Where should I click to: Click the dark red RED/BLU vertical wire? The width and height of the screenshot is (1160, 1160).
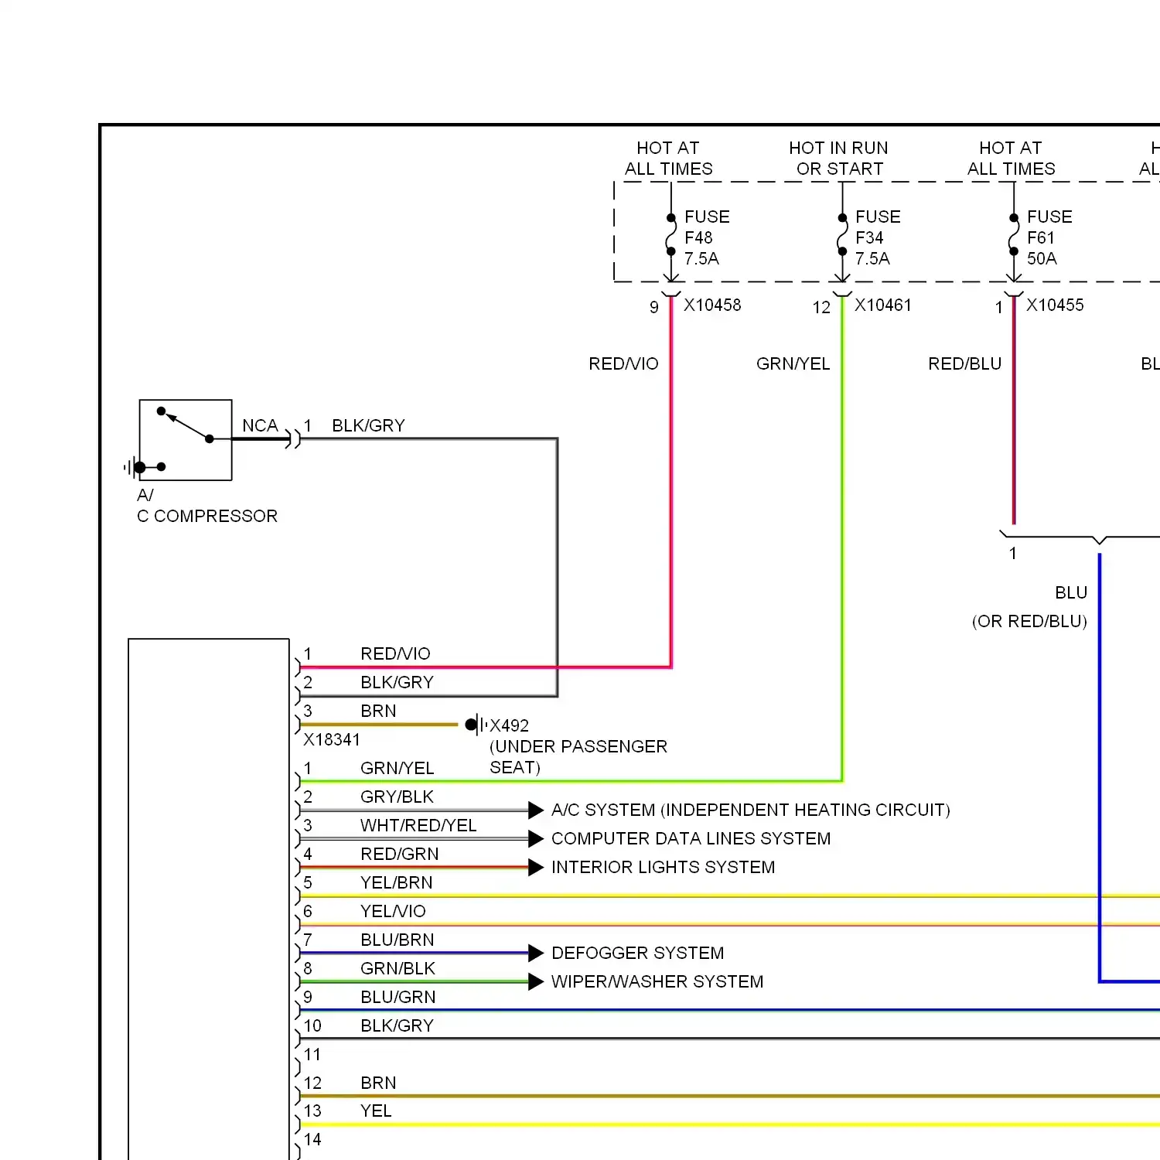(1013, 410)
